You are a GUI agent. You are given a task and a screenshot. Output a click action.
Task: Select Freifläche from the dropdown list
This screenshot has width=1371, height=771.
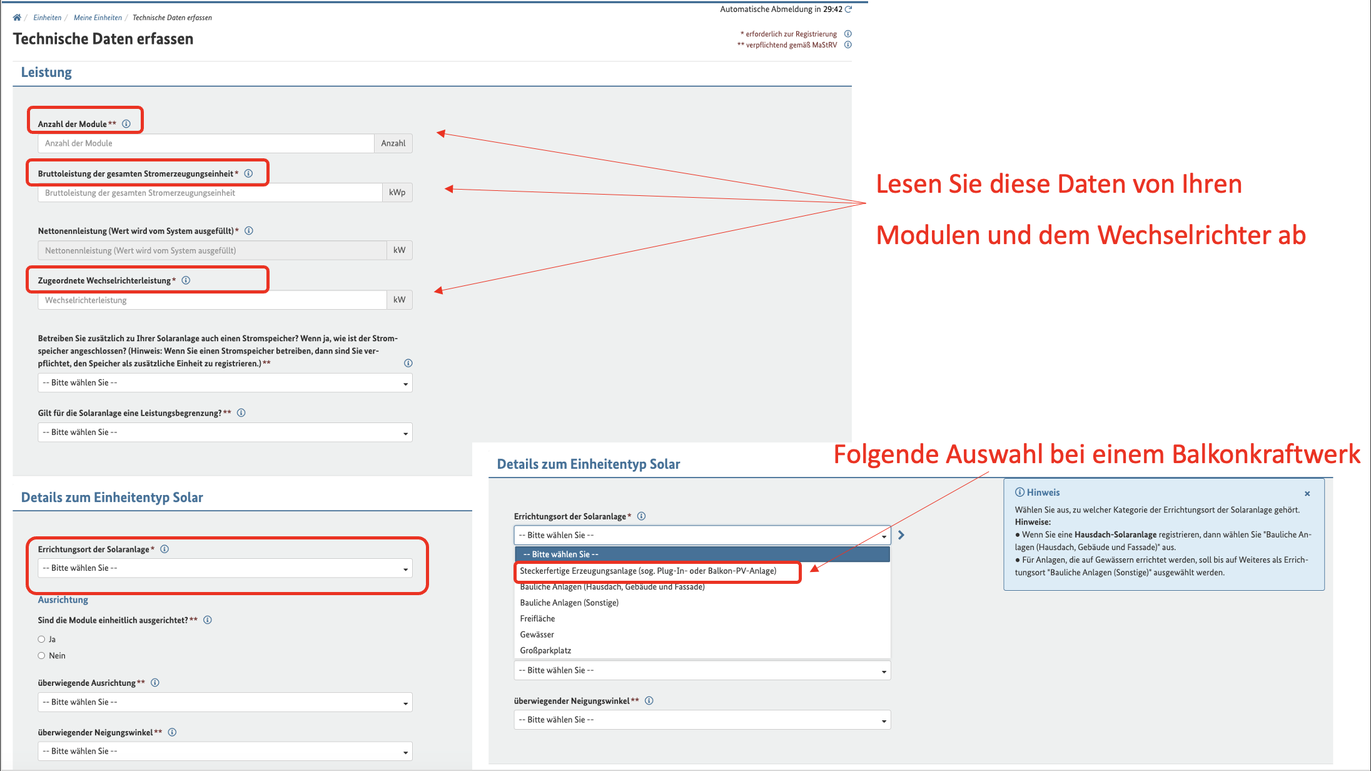tap(537, 618)
